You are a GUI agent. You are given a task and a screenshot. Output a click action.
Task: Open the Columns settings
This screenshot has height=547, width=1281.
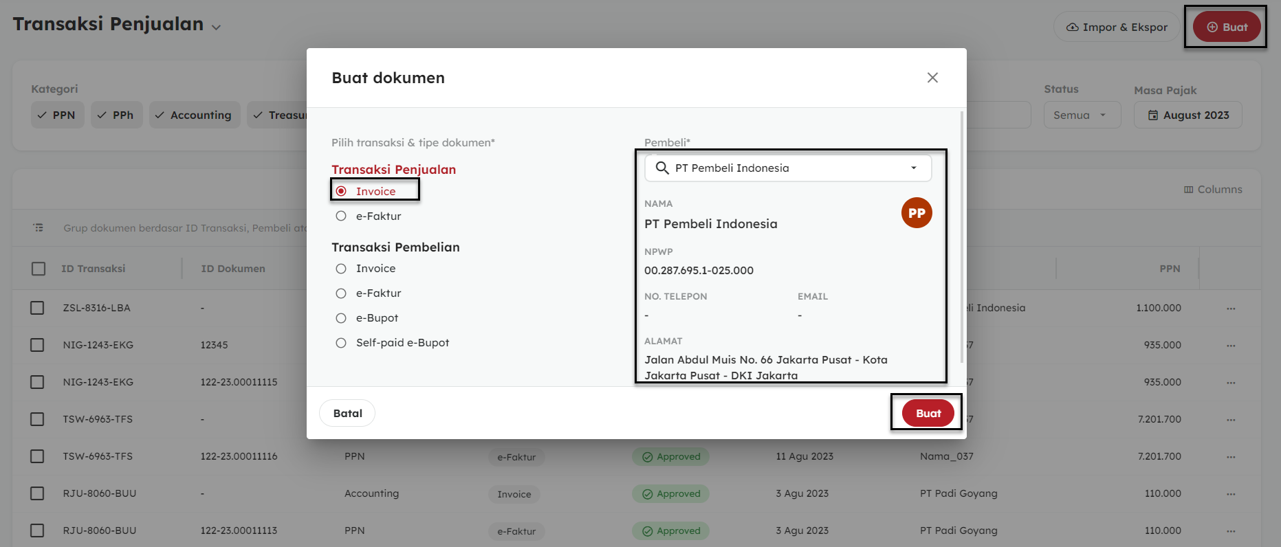1213,190
